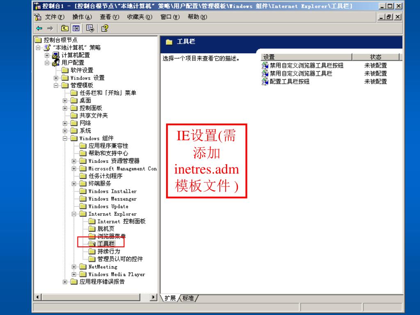Click the Export list toolbar icon
Image resolution: width=420 pixels, height=315 pixels.
[x=90, y=28]
